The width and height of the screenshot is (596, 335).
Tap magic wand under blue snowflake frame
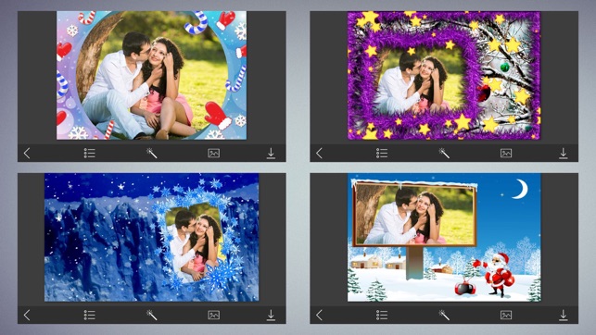tap(152, 315)
